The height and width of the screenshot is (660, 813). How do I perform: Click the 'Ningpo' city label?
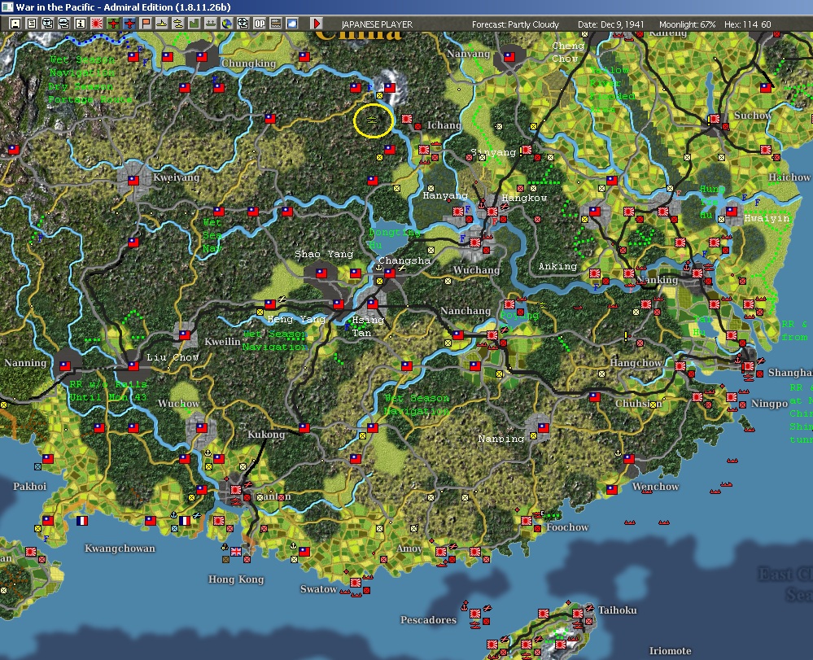pos(769,404)
